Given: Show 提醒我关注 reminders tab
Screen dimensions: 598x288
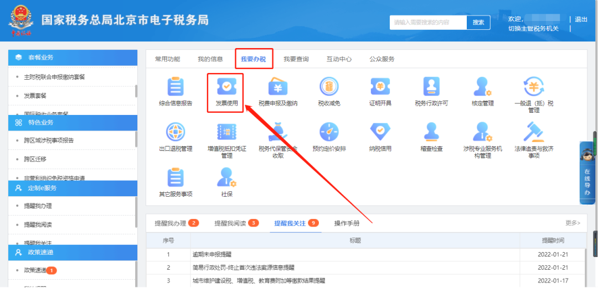Looking at the screenshot, I should point(296,223).
